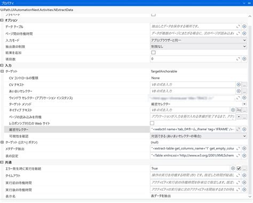This screenshot has height=203, width=253.
Task: Open expand editor icon for ページ間の待機時間
Action: pos(238,33)
